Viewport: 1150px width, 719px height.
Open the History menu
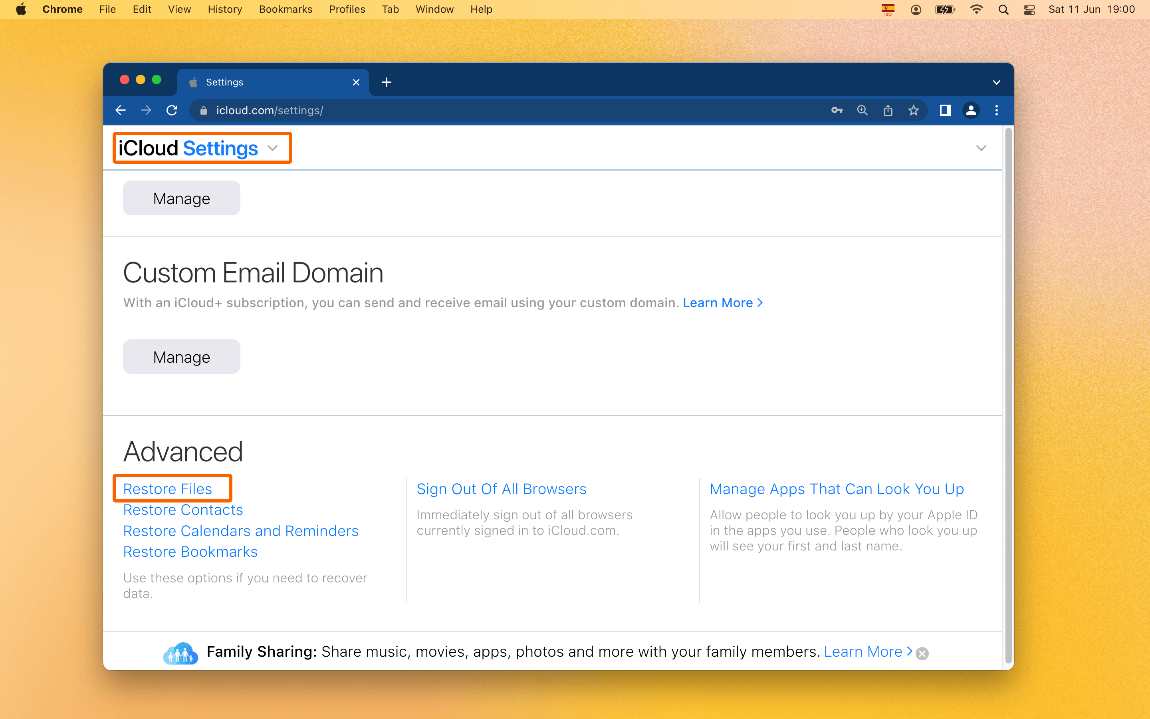(x=224, y=10)
